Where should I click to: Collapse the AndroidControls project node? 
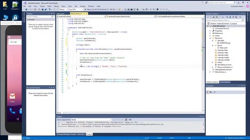208,26
